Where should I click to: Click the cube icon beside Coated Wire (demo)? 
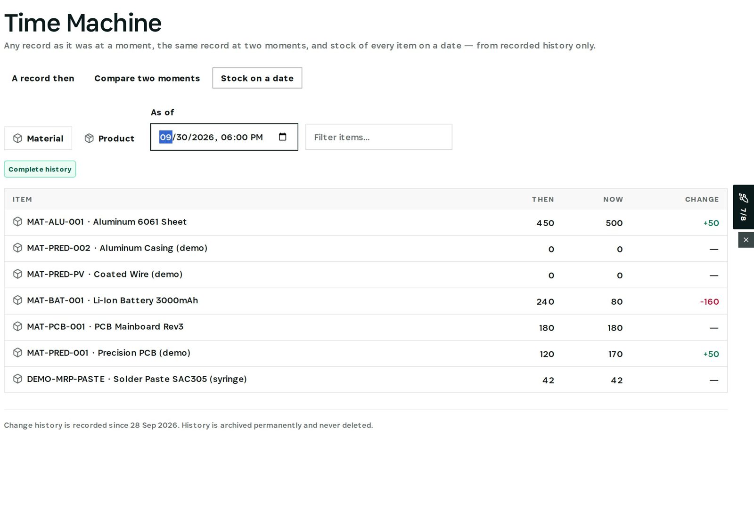17,274
